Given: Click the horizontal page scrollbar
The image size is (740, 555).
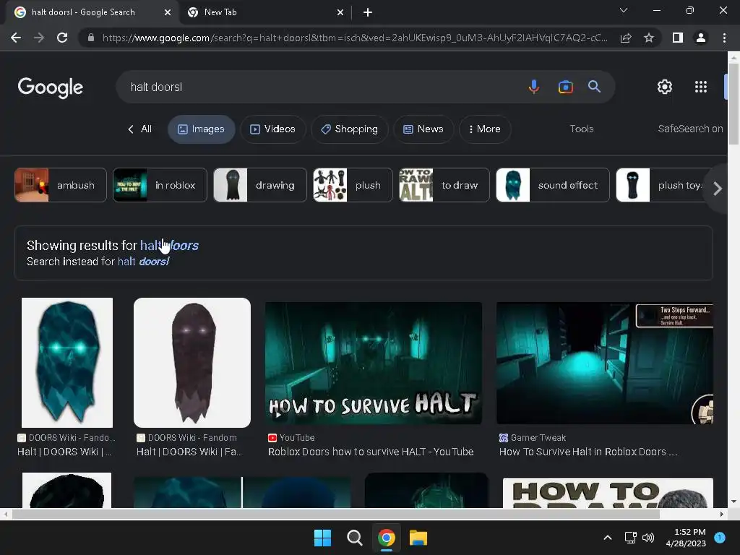Looking at the screenshot, I should [335, 514].
